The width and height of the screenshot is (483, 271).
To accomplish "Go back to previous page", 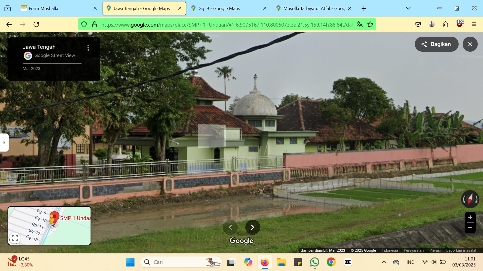I will (9, 24).
